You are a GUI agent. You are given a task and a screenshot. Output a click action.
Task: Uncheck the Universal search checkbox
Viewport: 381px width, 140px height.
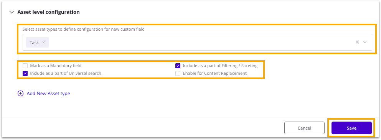(x=25, y=73)
